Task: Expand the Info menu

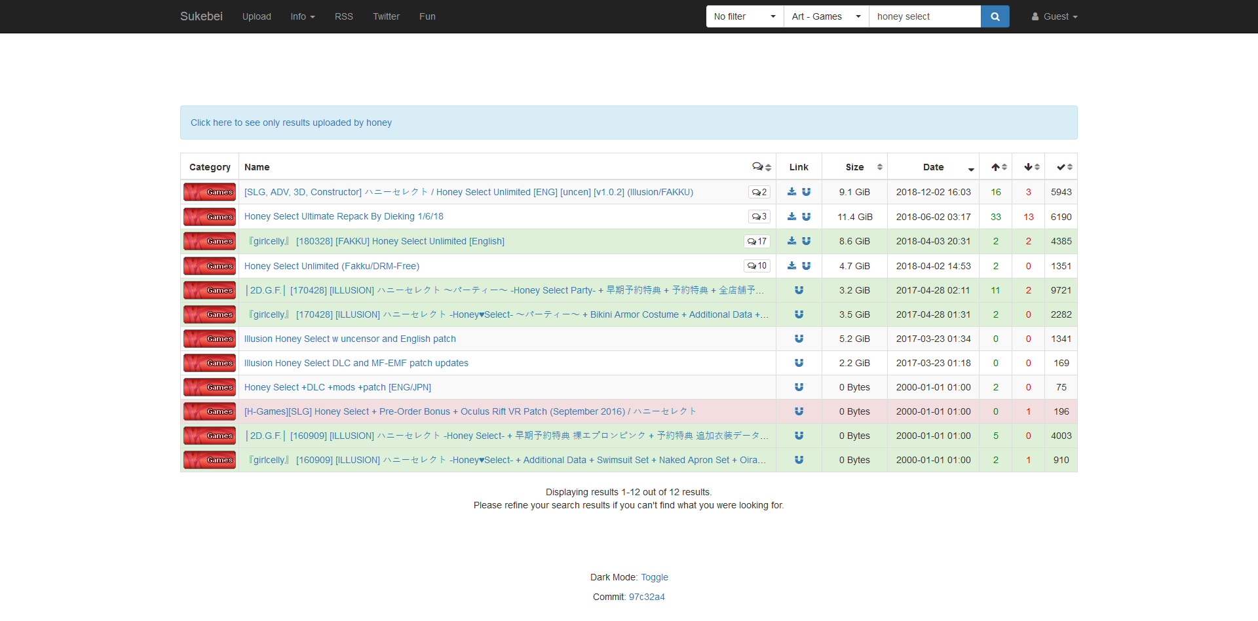Action: click(x=303, y=16)
